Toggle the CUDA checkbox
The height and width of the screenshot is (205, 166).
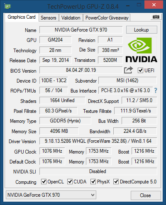point(70,182)
